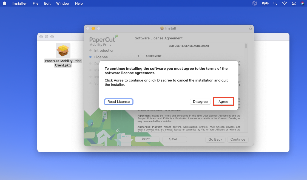Click the lock icon in the Install window
This screenshot has width=307, height=180.
point(250,28)
